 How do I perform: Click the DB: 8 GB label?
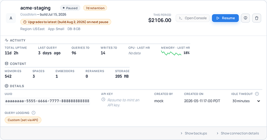74,29
